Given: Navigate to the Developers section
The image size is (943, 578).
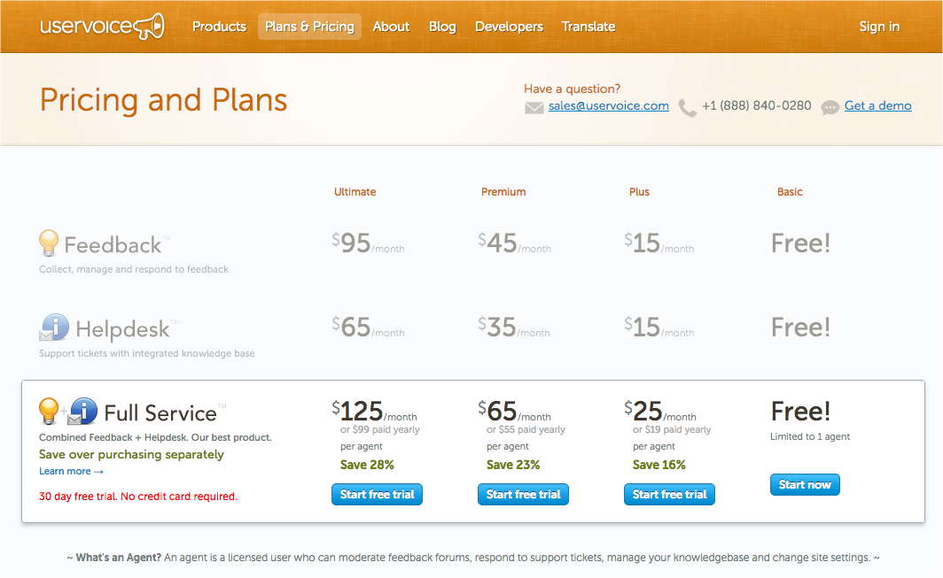Looking at the screenshot, I should pos(509,27).
